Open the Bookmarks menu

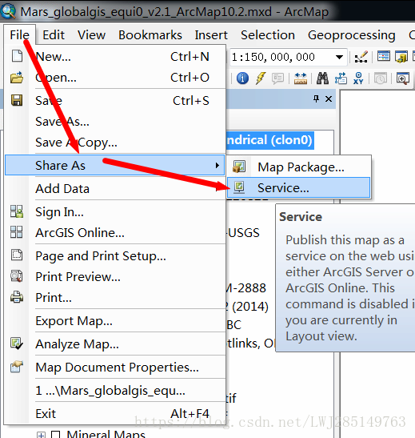click(150, 35)
